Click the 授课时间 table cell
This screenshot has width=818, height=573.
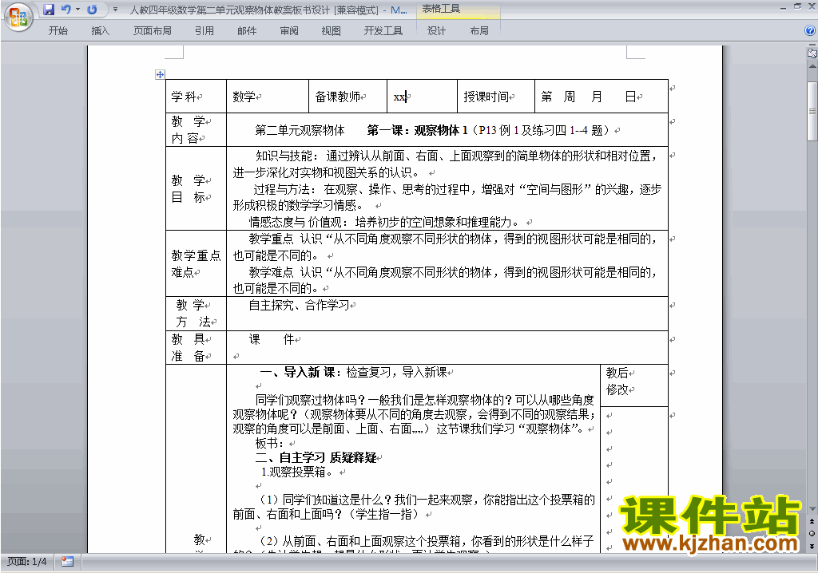tap(496, 97)
